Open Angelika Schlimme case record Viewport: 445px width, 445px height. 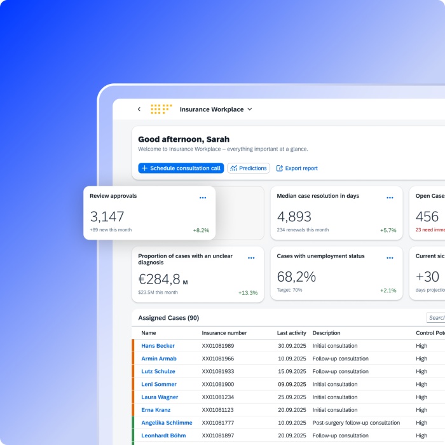167,423
